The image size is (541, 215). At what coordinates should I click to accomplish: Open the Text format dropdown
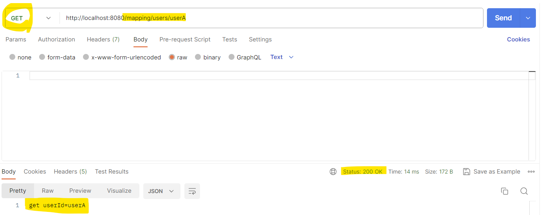pyautogui.click(x=282, y=57)
